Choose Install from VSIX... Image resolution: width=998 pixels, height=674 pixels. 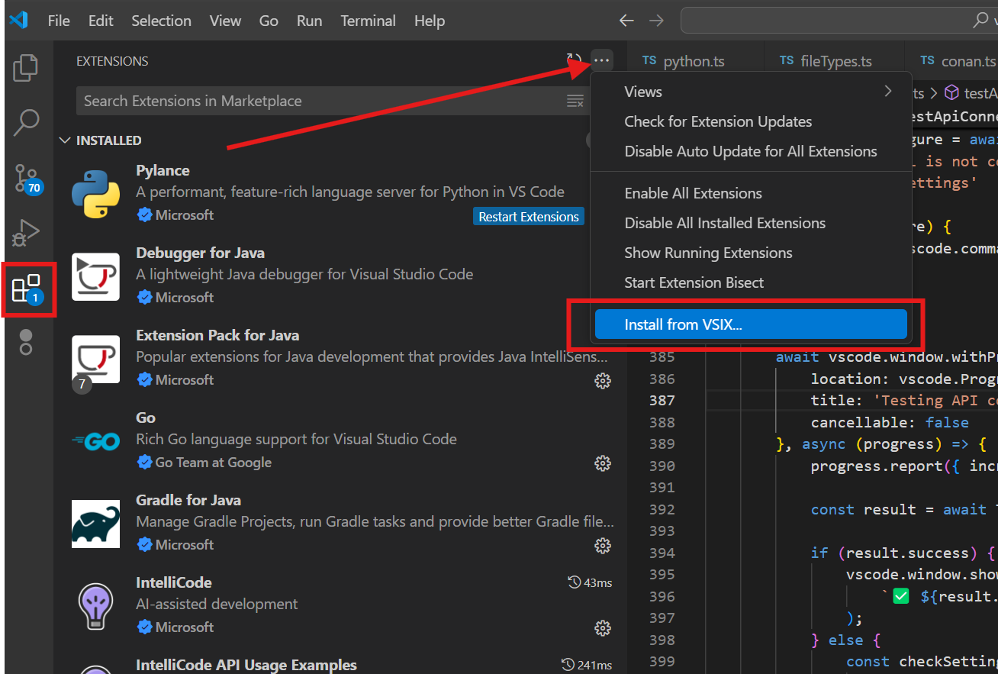pyautogui.click(x=752, y=324)
